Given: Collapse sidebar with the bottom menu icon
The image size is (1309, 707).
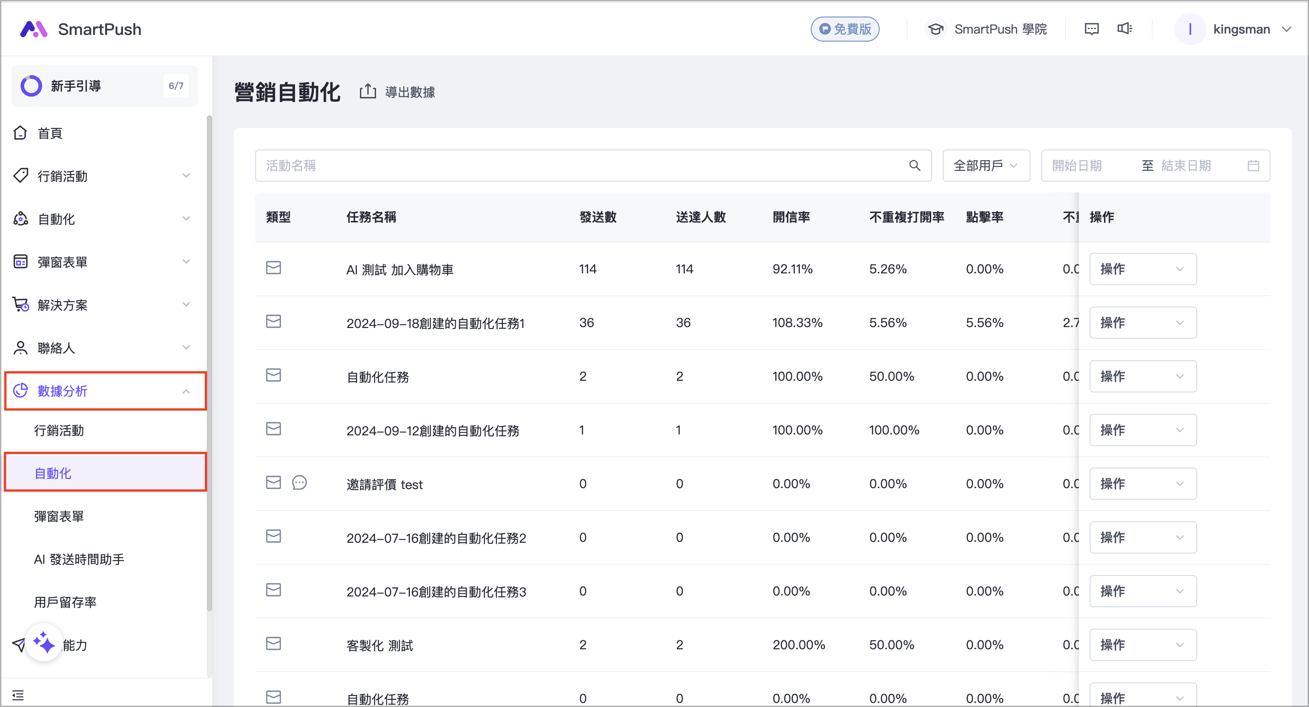Looking at the screenshot, I should coord(18,695).
